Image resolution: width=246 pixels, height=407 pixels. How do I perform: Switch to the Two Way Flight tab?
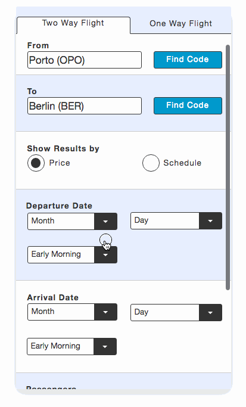coord(73,23)
